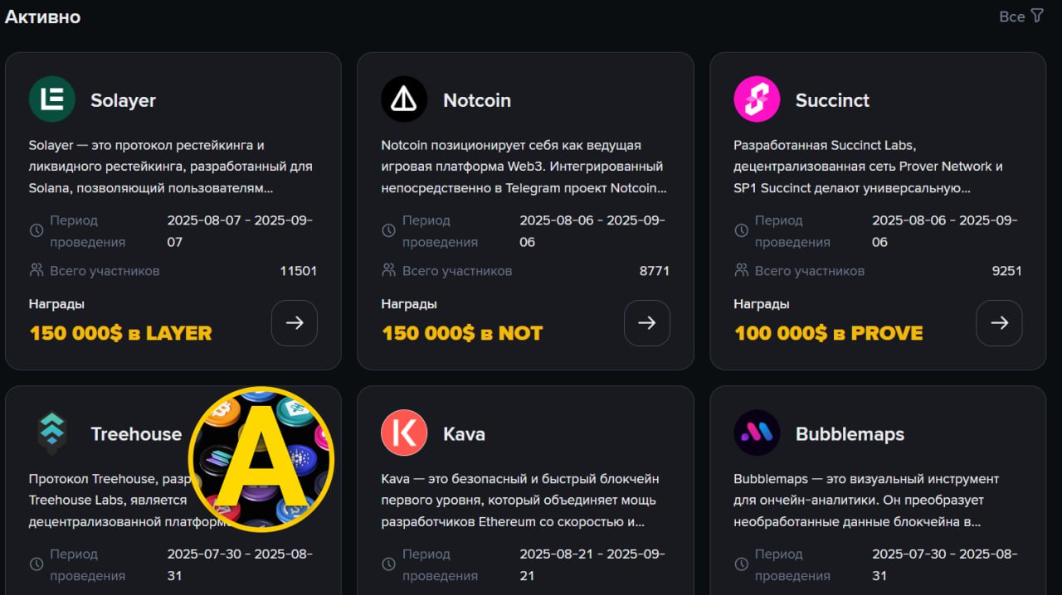
Task: Click Notcoin participants people icon
Action: tap(388, 270)
